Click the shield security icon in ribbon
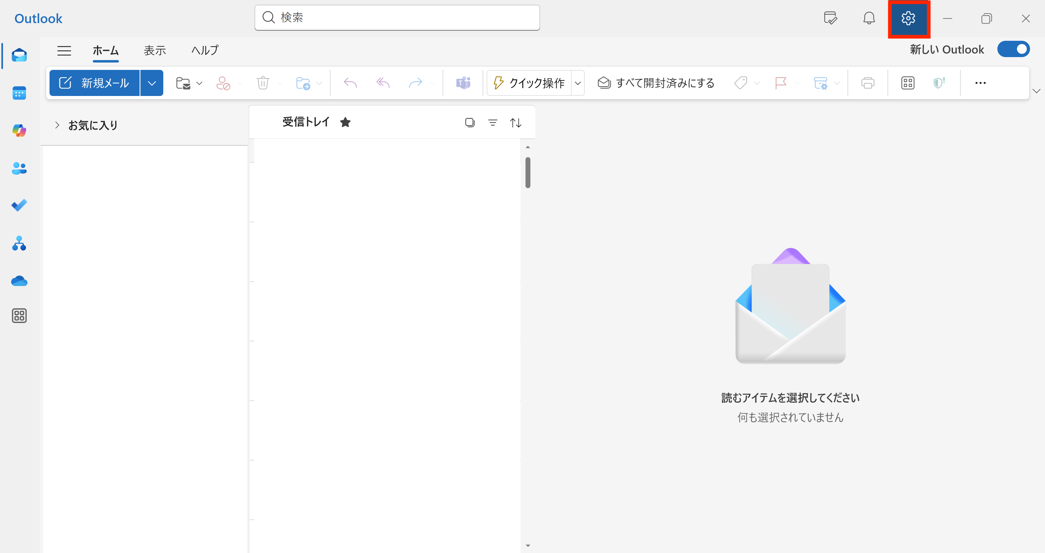Image resolution: width=1045 pixels, height=553 pixels. click(939, 83)
